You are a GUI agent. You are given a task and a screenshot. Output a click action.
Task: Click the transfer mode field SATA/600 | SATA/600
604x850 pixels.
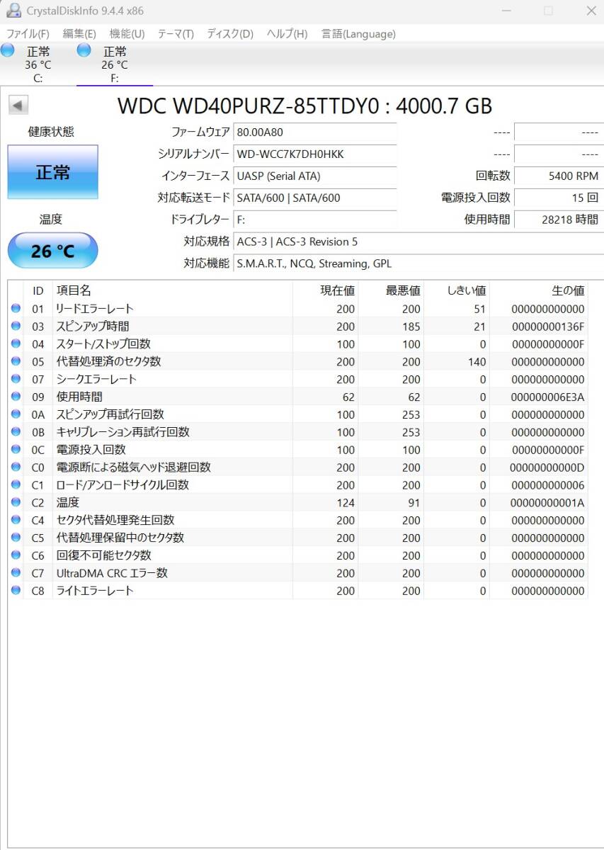[x=315, y=198]
